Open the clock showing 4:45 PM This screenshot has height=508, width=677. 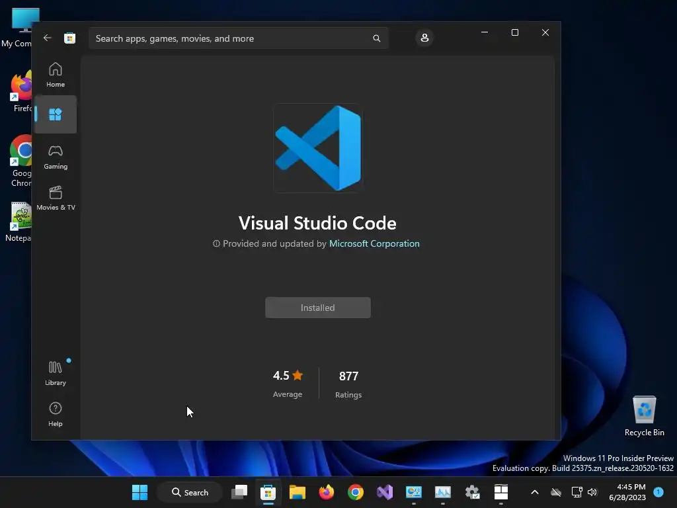click(627, 492)
